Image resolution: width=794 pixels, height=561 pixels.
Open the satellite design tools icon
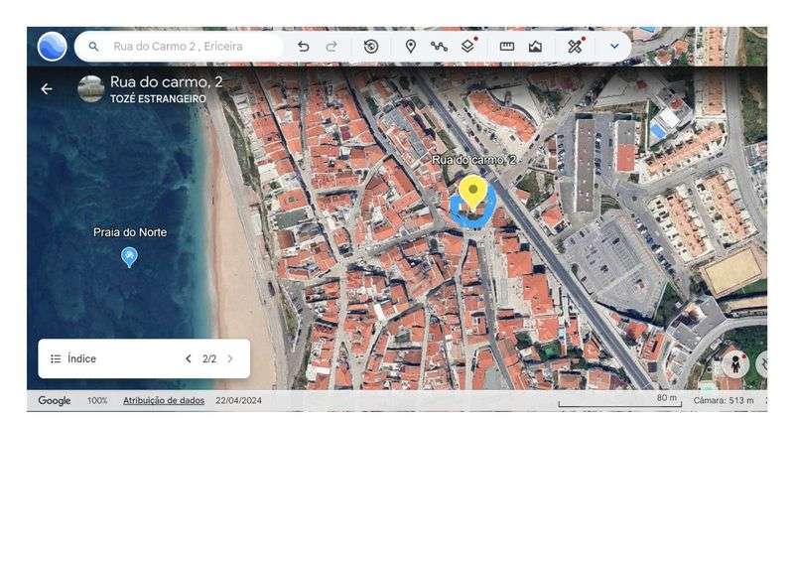[x=575, y=47]
